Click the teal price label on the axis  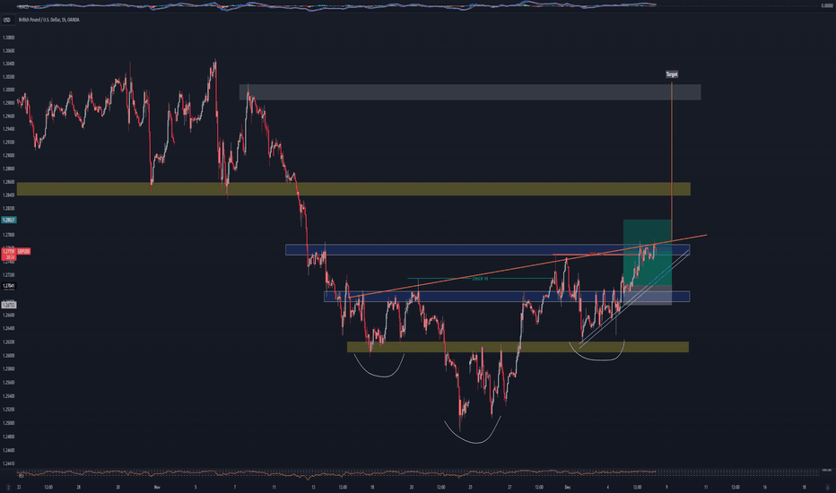pos(9,220)
